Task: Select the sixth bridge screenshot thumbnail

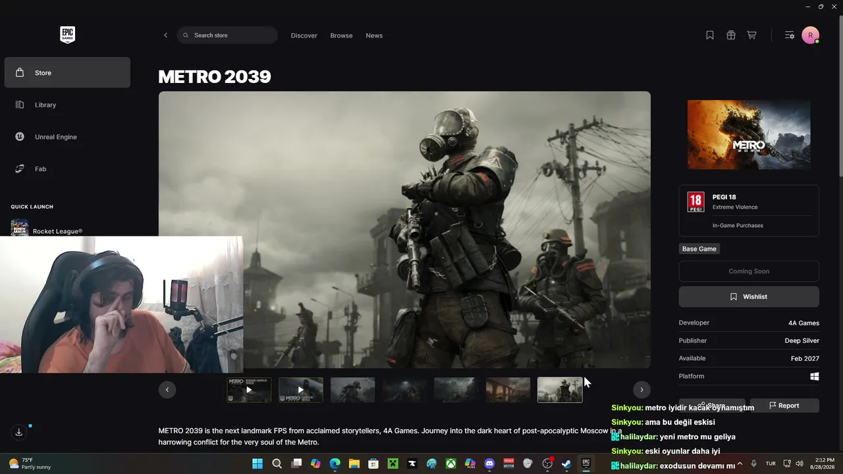Action: click(x=508, y=390)
